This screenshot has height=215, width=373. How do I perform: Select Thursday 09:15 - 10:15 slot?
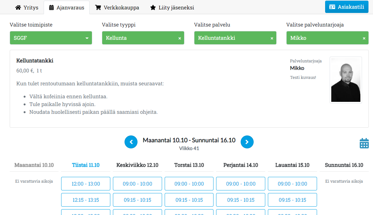[189, 200]
